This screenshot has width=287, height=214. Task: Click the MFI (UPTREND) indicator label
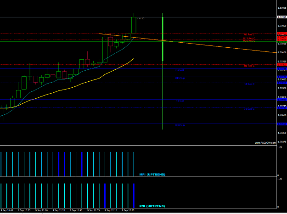tap(152, 175)
